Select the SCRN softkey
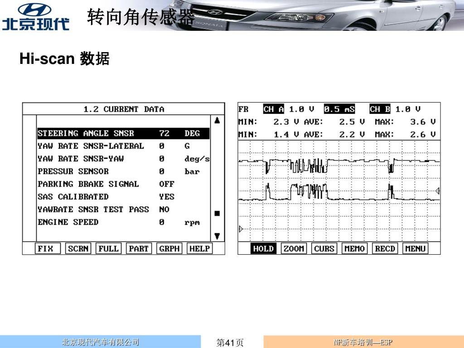Screen dimensions: 464x348 [78, 249]
